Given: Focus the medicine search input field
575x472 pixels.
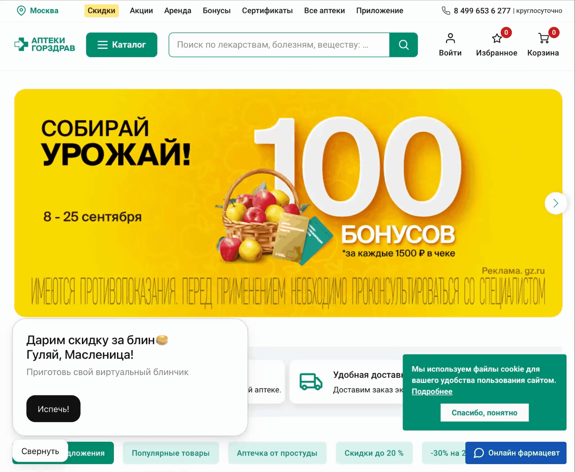Looking at the screenshot, I should pyautogui.click(x=279, y=45).
